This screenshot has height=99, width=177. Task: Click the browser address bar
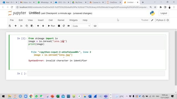pyautogui.click(x=84, y=7)
